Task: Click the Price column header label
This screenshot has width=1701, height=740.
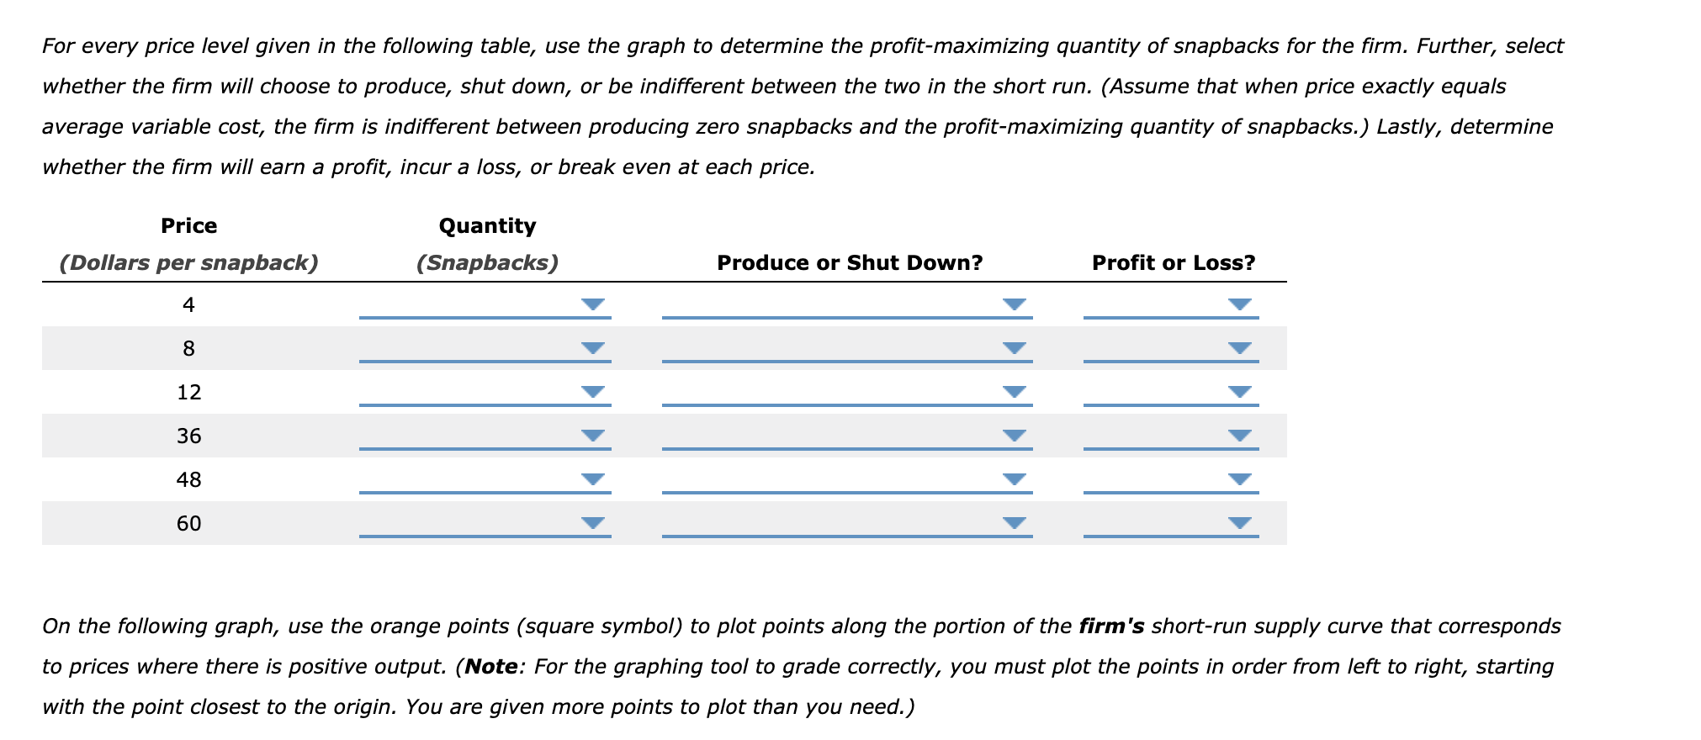Action: 188,225
